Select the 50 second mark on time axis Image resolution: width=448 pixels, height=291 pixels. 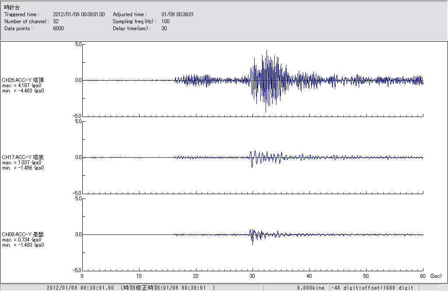(x=366, y=276)
